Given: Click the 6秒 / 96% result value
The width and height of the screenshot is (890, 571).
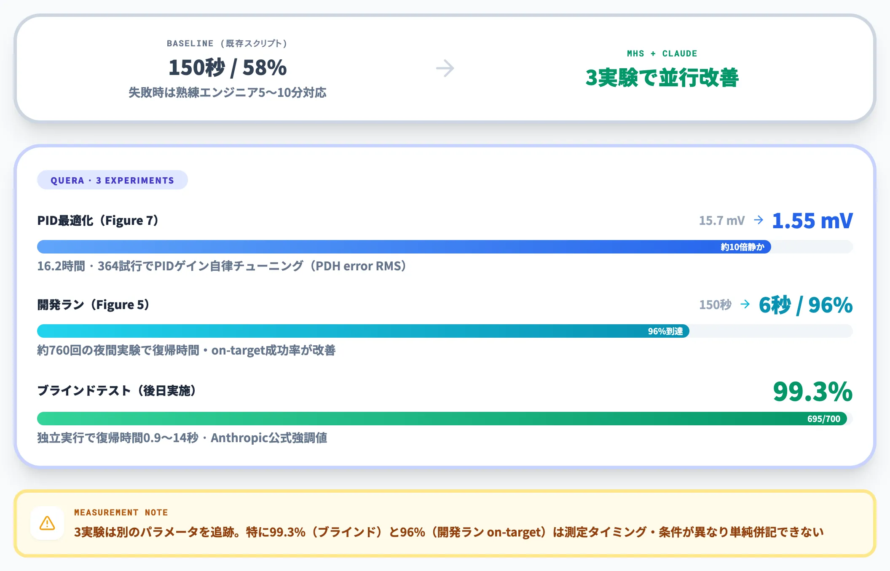Looking at the screenshot, I should click(x=805, y=305).
